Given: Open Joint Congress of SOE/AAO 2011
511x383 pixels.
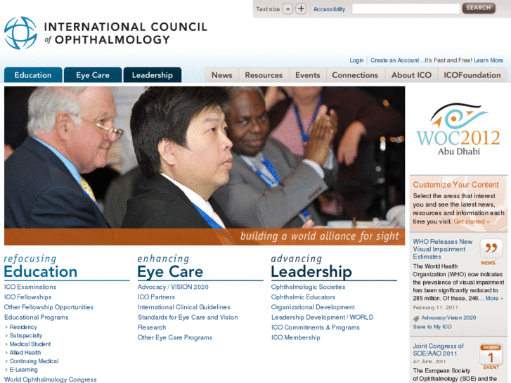Looking at the screenshot, I should 438,349.
